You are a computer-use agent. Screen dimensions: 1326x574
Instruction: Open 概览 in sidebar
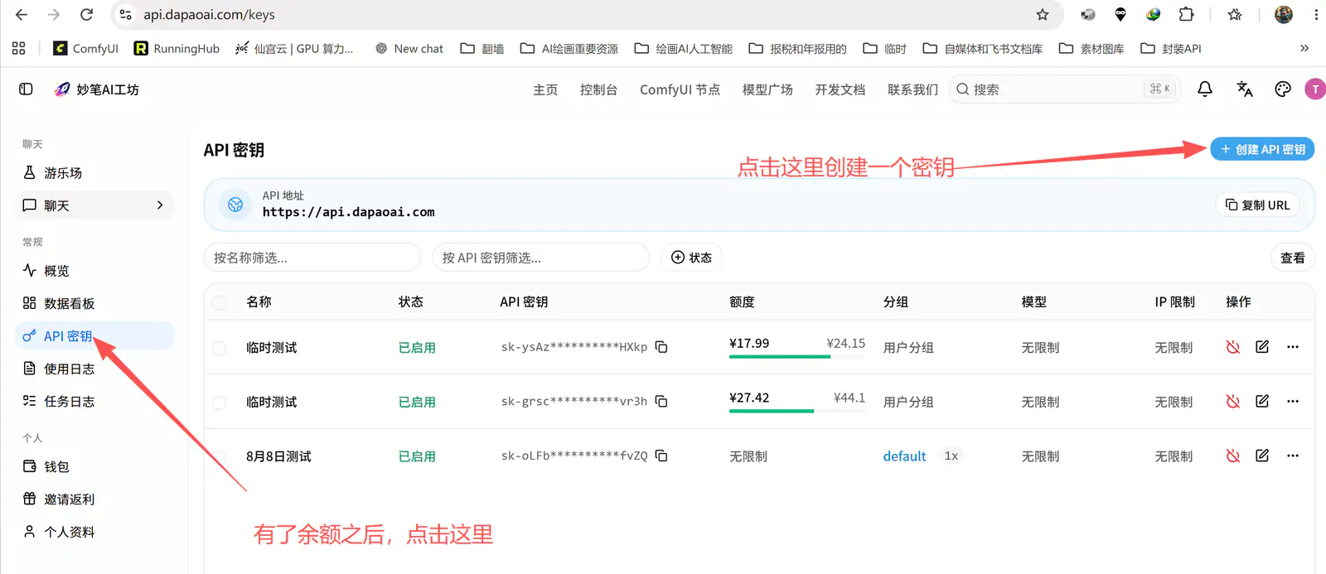(x=95, y=271)
